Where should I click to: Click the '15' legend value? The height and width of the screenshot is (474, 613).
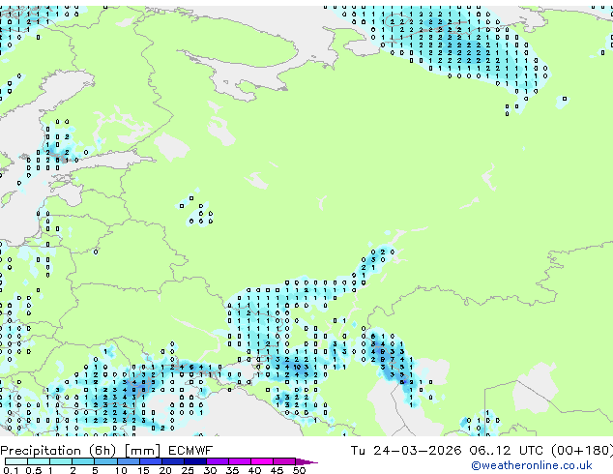tap(143, 470)
